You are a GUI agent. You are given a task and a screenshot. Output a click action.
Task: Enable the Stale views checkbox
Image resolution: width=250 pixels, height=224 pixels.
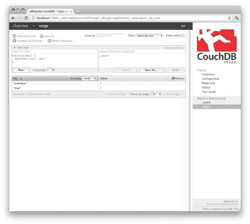pos(183,35)
